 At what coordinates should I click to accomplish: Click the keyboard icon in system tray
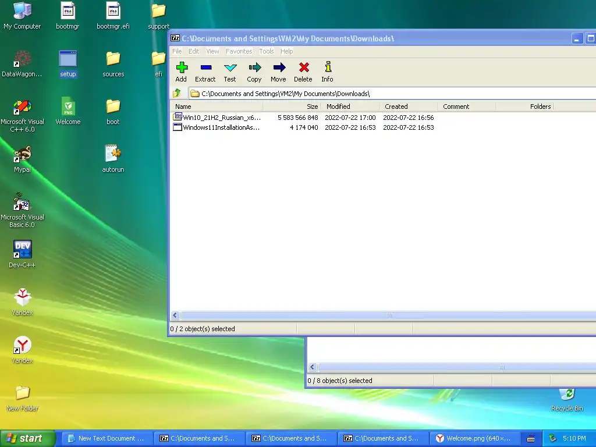[x=531, y=439]
